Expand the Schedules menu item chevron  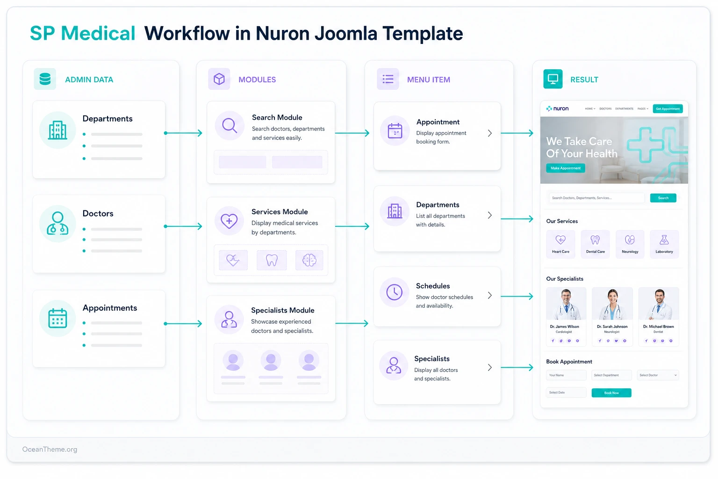[x=490, y=295]
